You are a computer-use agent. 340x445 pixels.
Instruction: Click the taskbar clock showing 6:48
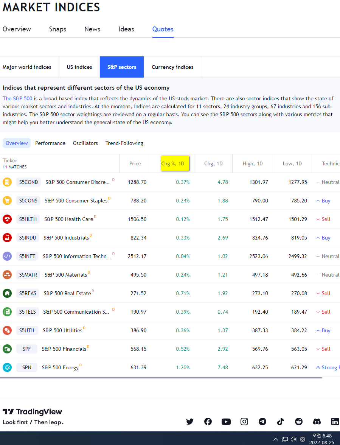tap(321, 439)
